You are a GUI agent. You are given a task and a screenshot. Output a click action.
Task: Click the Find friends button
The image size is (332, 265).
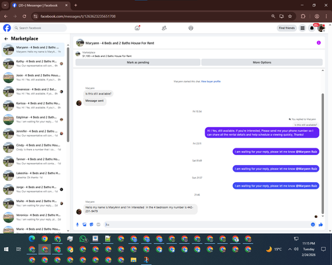[287, 28]
